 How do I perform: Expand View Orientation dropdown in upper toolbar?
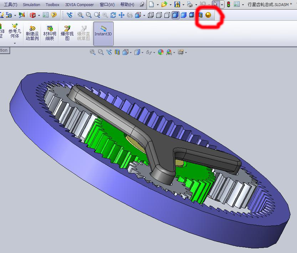coord(144,15)
